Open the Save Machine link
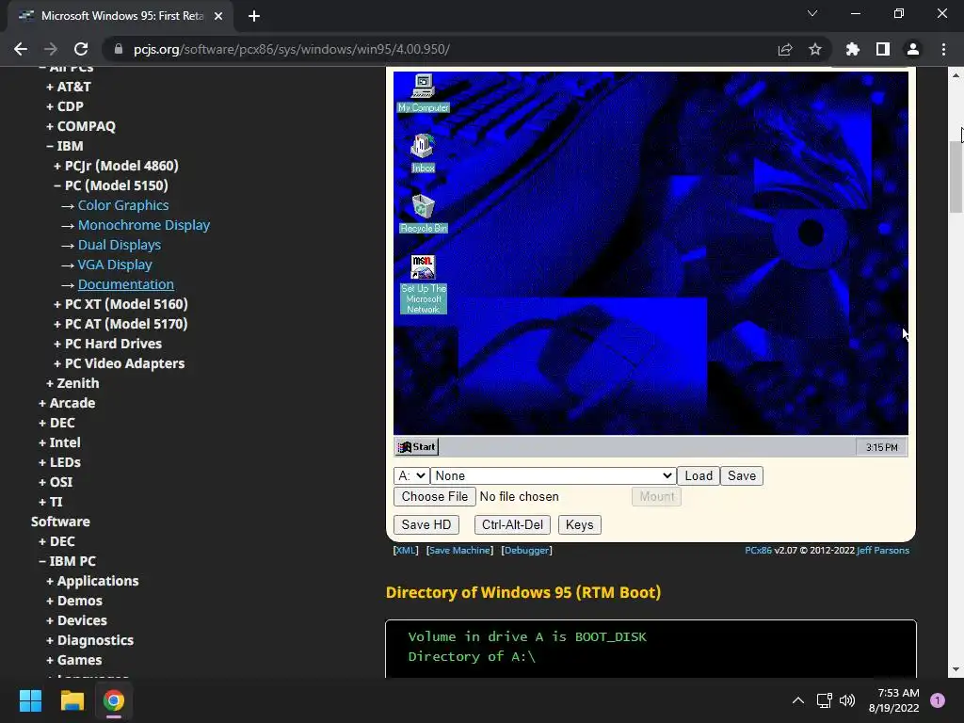Viewport: 964px width, 723px height. click(x=459, y=550)
